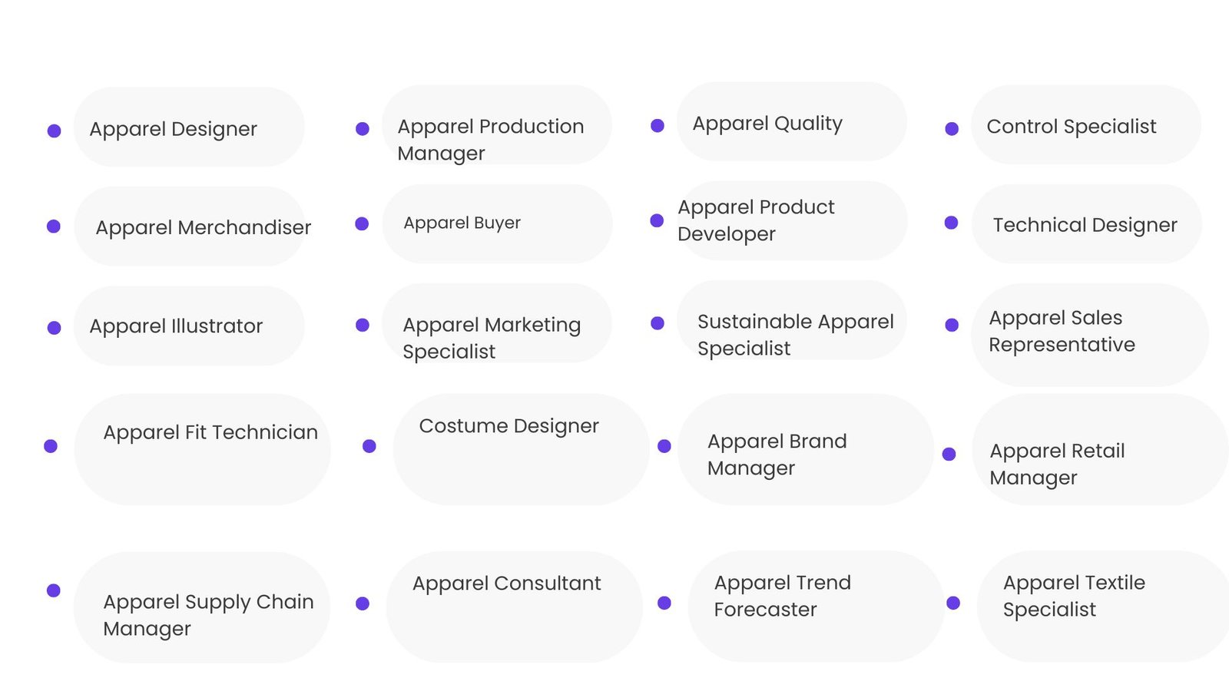The width and height of the screenshot is (1229, 691).
Task: Click purple bullet beside Apparel Trend Forecaster
Action: coord(664,603)
